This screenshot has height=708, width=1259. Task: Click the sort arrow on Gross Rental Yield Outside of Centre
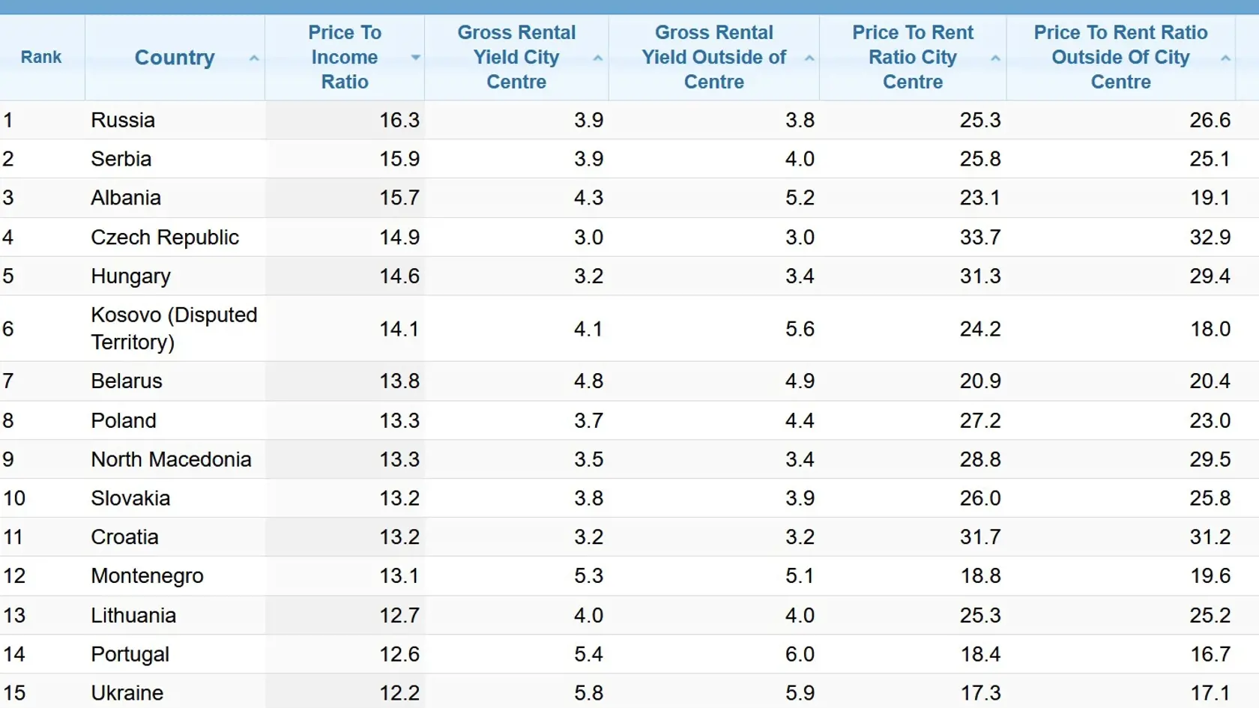pyautogui.click(x=809, y=58)
